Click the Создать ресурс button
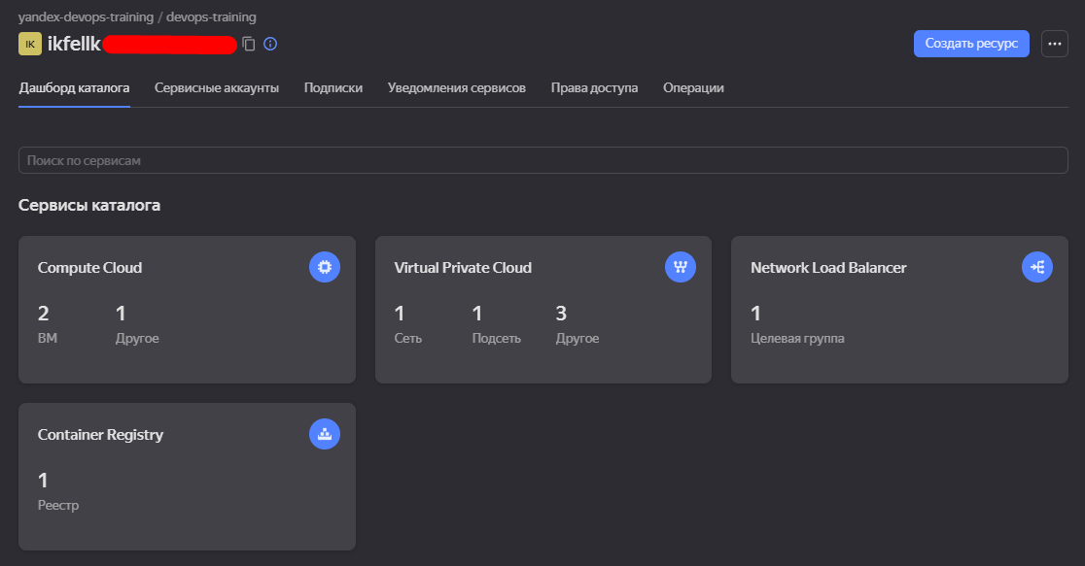This screenshot has height=566, width=1085. click(x=971, y=44)
